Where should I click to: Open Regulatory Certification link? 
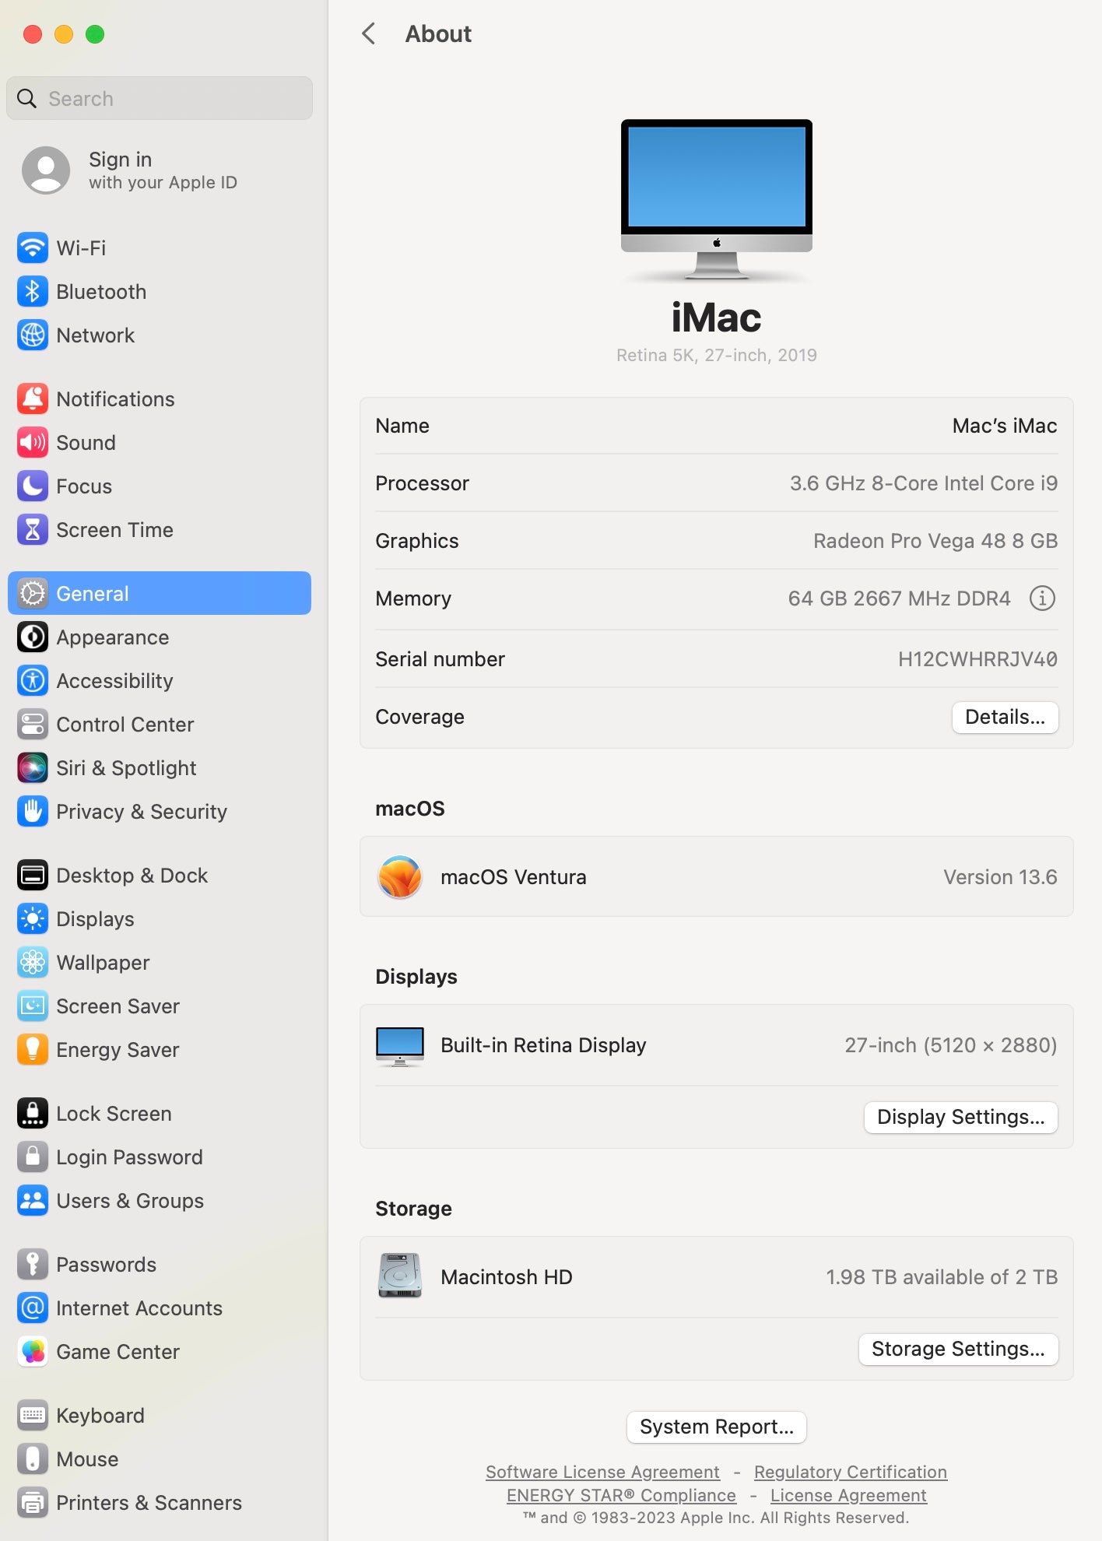pos(850,1472)
